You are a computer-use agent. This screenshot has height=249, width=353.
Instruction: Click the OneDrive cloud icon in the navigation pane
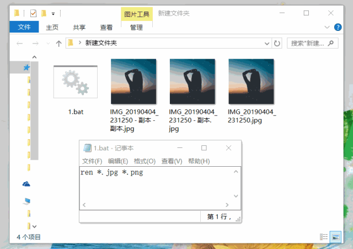click(26, 184)
